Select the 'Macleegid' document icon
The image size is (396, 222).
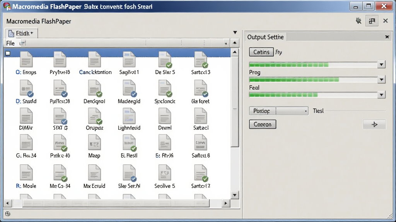click(x=130, y=88)
